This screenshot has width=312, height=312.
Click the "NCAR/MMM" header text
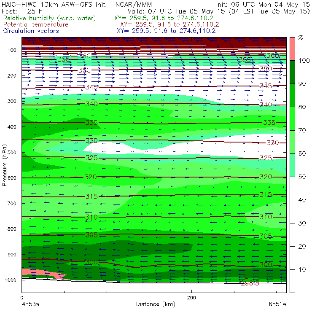(134, 4)
